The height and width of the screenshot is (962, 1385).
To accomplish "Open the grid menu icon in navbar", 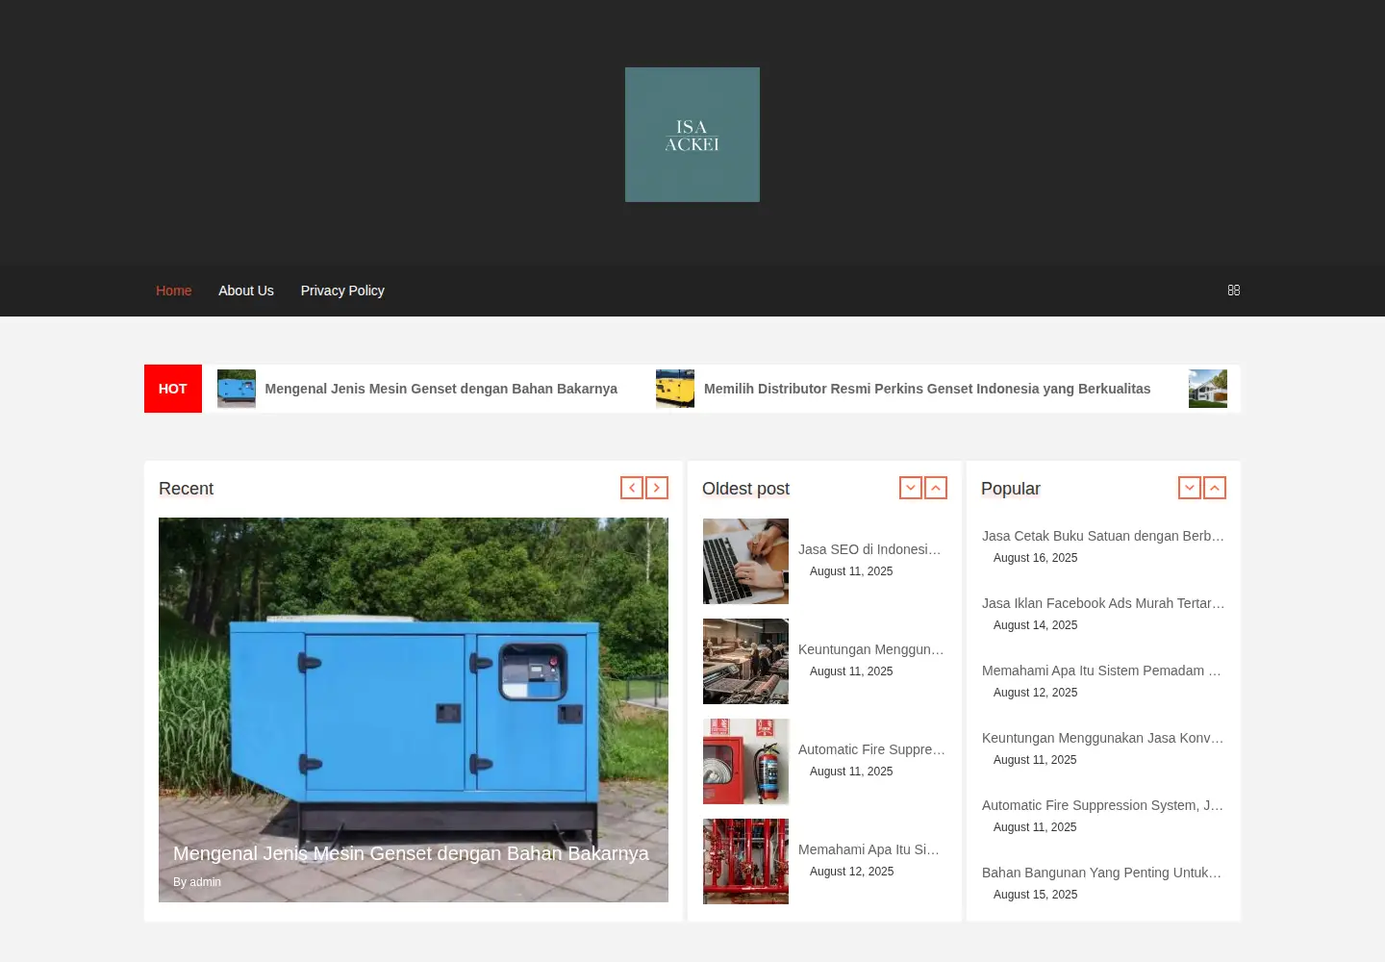I will pos(1234,291).
